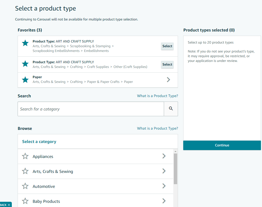Click the search magnifying glass icon
The height and width of the screenshot is (207, 262).
171,109
